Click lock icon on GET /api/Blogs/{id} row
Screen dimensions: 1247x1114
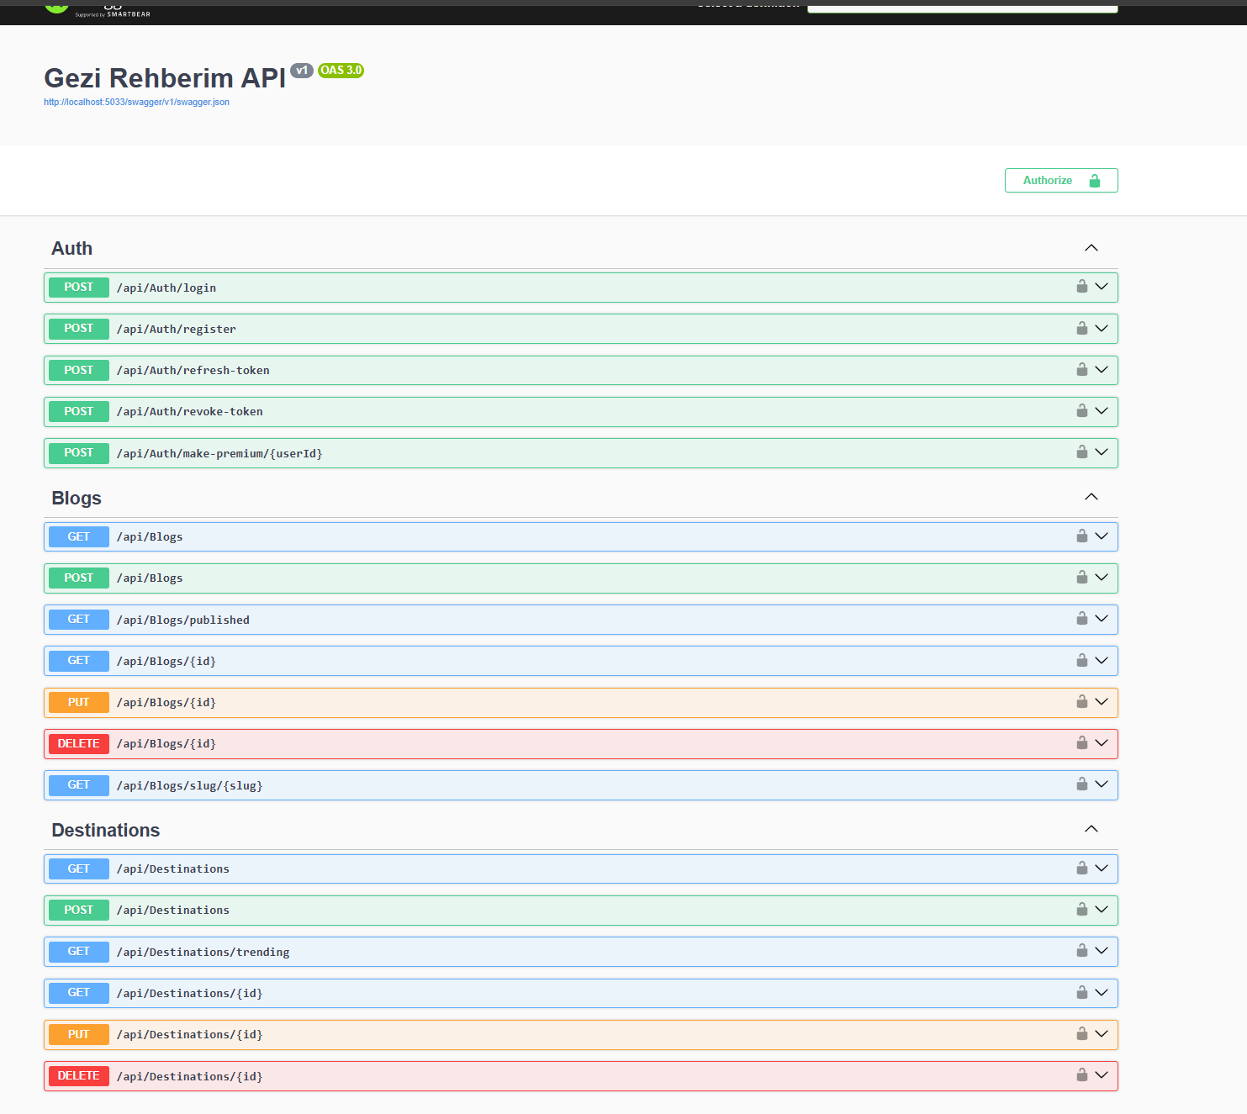tap(1082, 660)
